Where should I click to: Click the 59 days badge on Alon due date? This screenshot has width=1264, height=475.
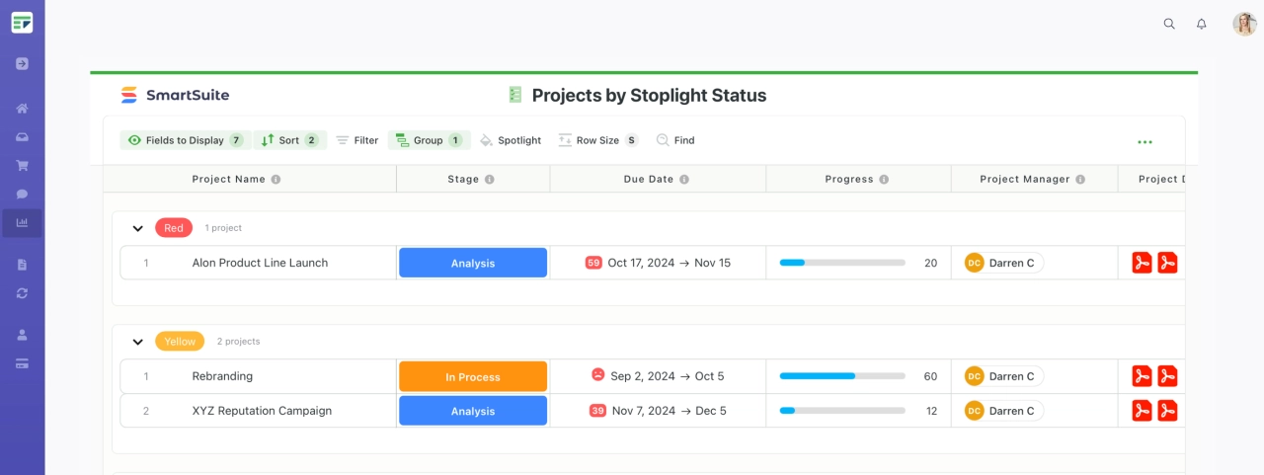point(593,263)
